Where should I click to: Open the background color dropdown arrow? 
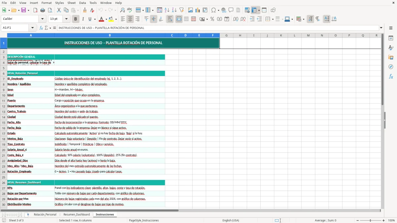(x=116, y=19)
